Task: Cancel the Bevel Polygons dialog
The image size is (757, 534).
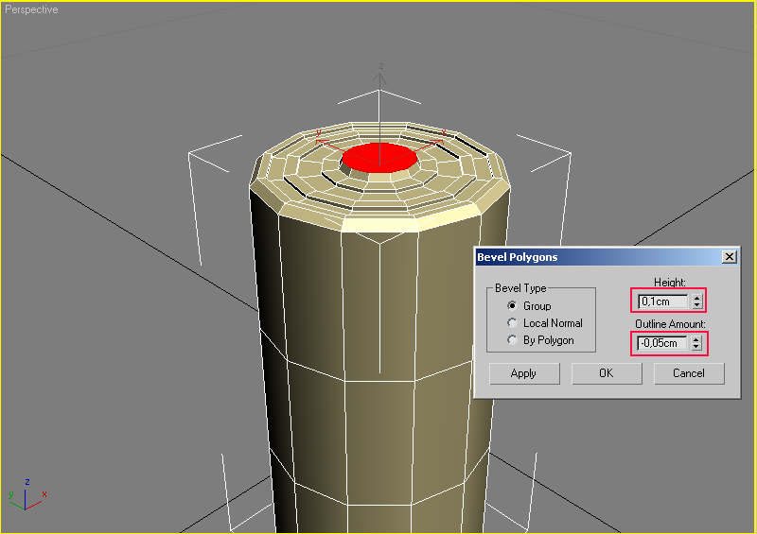Action: pos(689,373)
